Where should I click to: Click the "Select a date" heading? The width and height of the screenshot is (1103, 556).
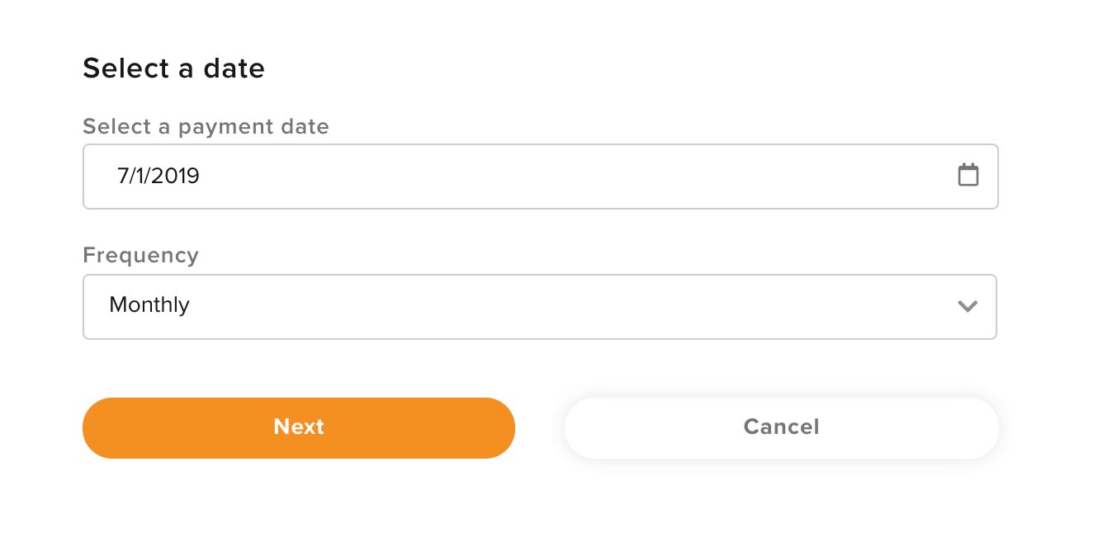(x=173, y=68)
